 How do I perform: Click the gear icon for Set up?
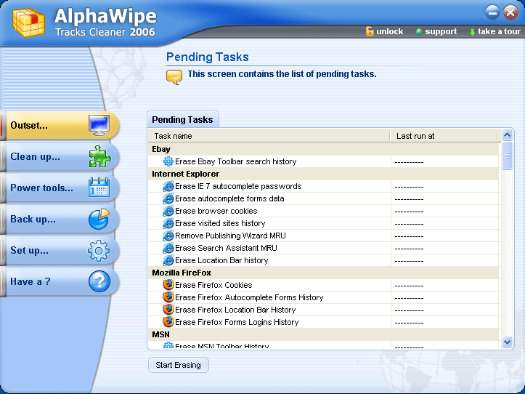[99, 251]
